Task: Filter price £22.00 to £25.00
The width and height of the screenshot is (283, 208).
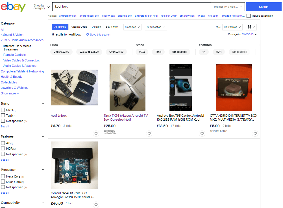Action: coord(89,52)
